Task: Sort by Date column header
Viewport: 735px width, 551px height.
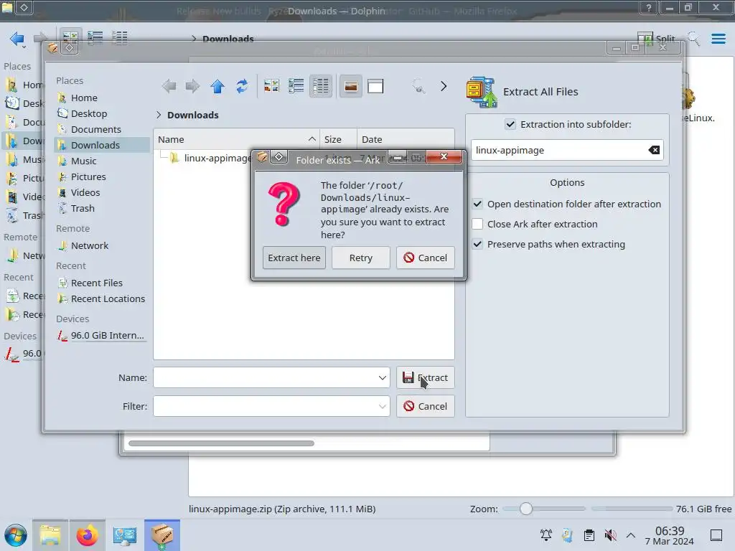Action: 406,139
